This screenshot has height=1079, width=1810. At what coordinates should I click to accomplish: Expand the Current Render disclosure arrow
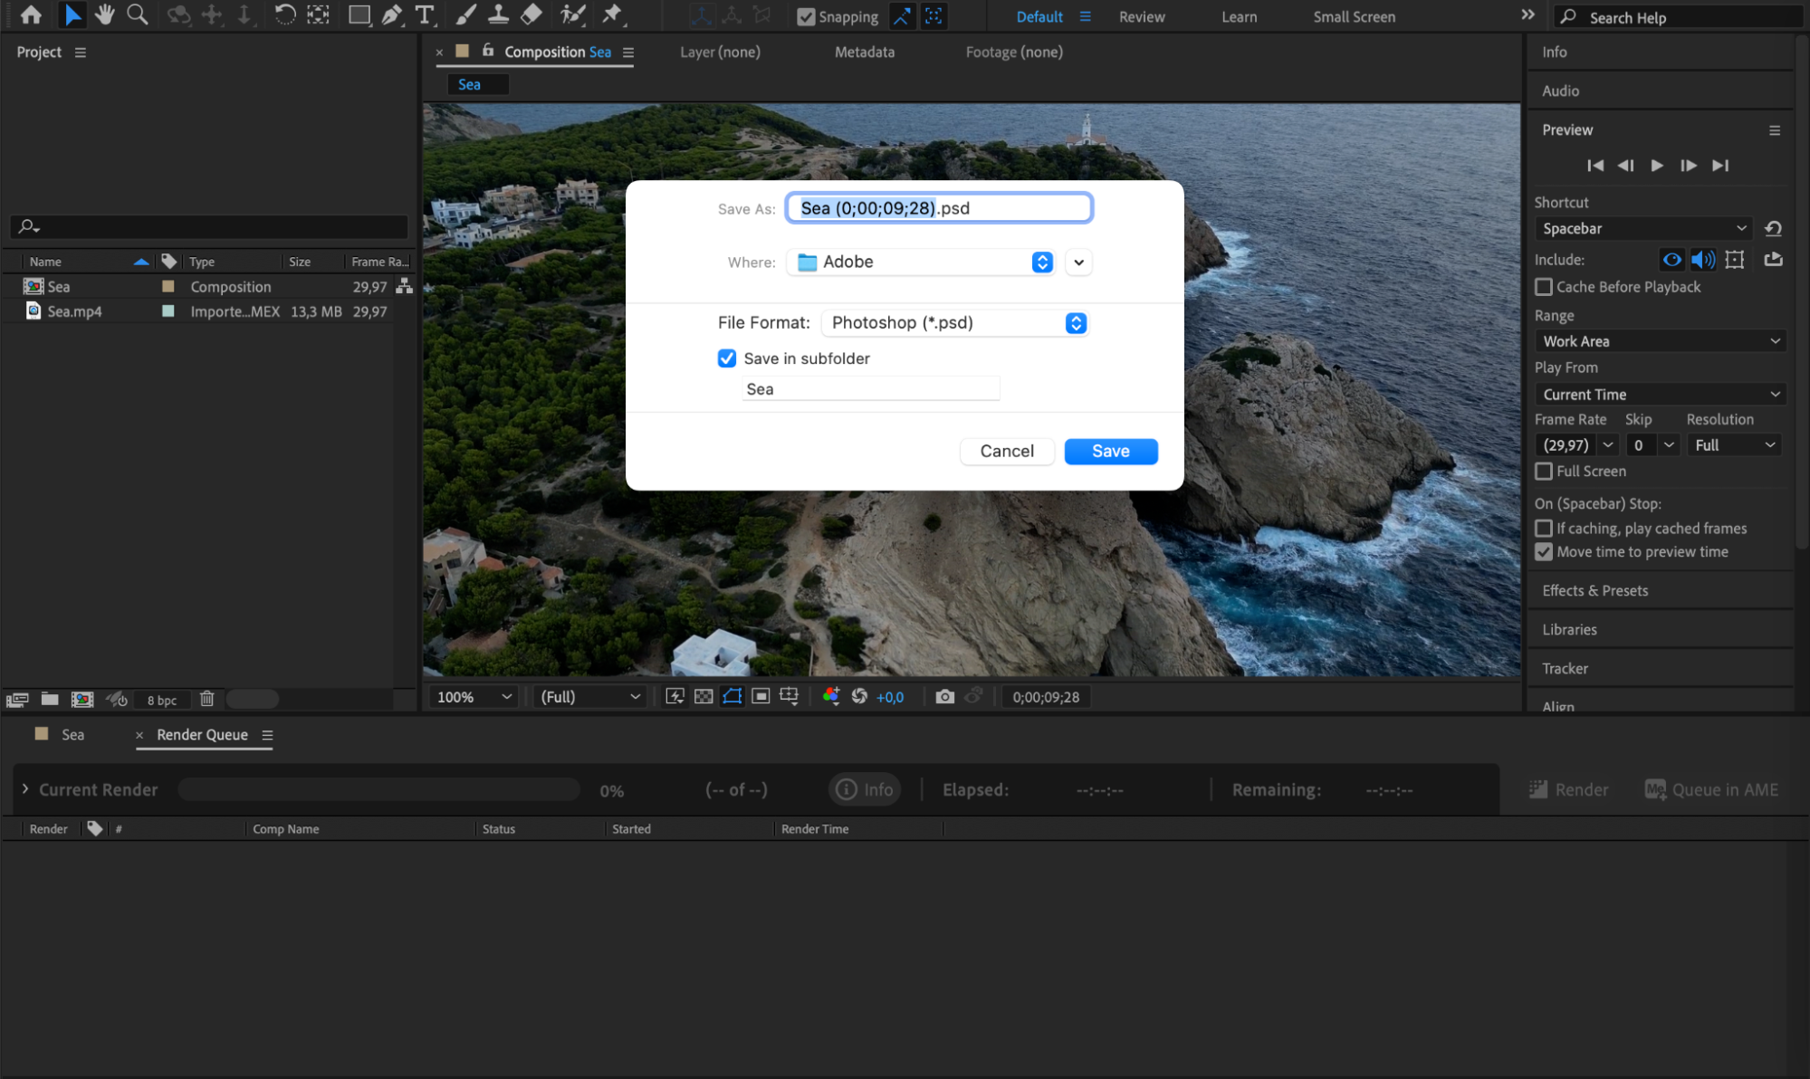click(x=25, y=789)
